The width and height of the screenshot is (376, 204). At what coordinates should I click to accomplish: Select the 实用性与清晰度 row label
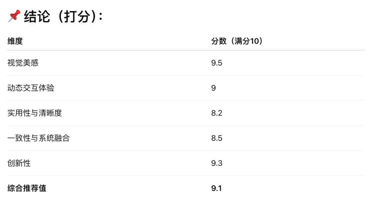[x=34, y=113]
